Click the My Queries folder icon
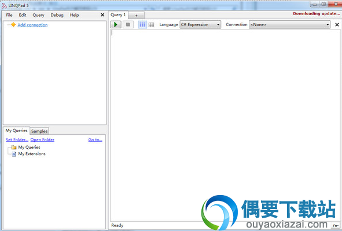342x231 pixels. tap(14, 147)
